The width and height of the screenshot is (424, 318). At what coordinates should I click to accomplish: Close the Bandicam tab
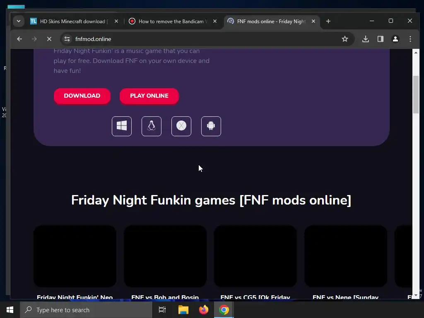tap(215, 21)
